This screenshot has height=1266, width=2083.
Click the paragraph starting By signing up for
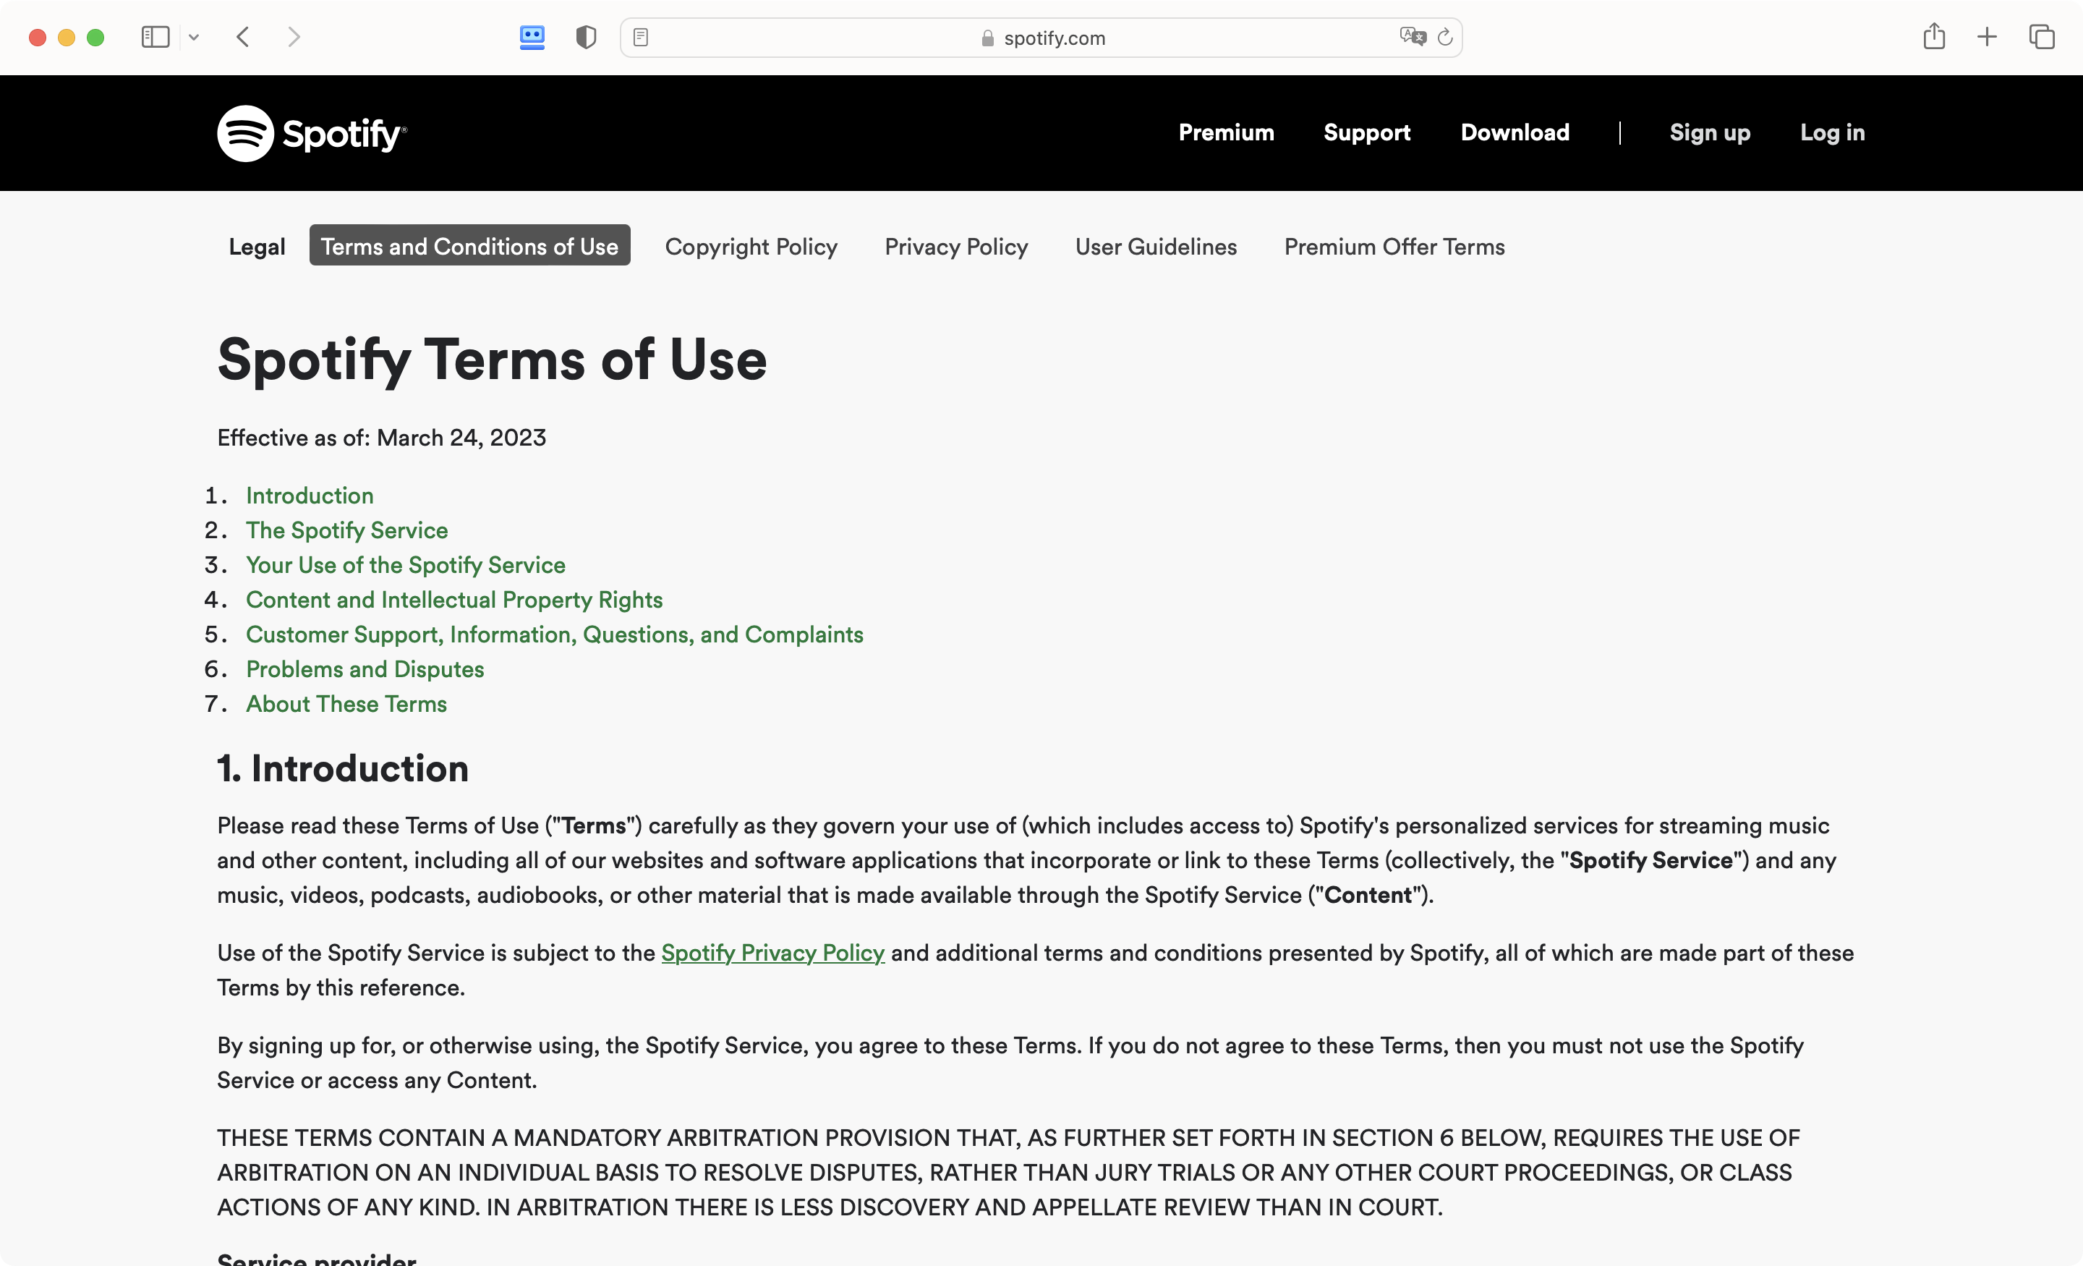pos(1010,1062)
